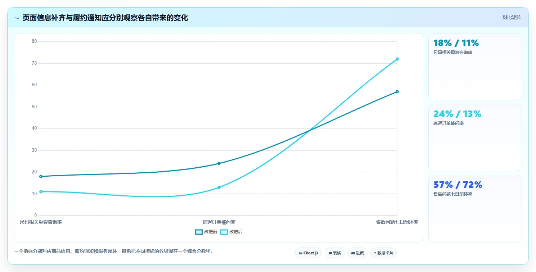Viewport: 536px width, 272px height.
Task: Click the header title 页面信息补齐与履约通知应分别观察各自带来的变化
Action: pyautogui.click(x=105, y=18)
